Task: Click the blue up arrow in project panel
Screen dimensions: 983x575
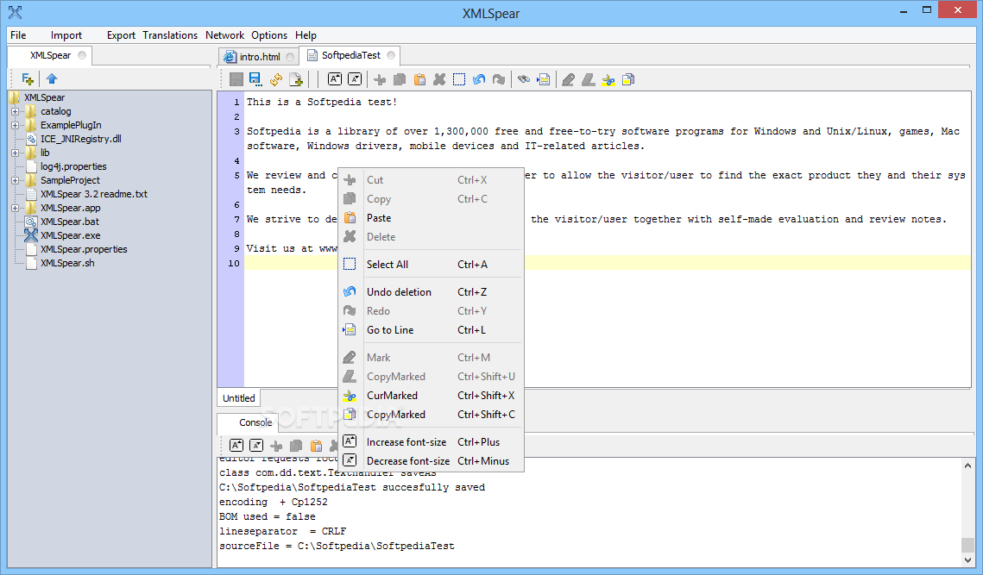Action: (x=52, y=78)
